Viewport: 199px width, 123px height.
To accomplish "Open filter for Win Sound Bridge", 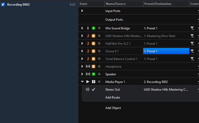I will point(192,28).
